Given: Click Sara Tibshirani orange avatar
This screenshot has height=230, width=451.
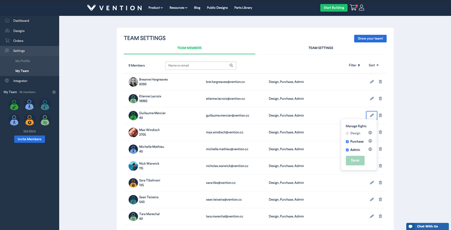Looking at the screenshot, I should (x=133, y=183).
